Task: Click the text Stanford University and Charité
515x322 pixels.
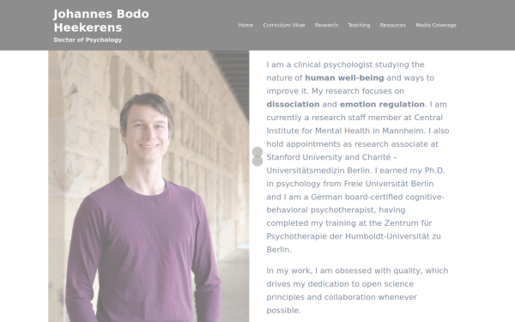Action: [x=329, y=157]
